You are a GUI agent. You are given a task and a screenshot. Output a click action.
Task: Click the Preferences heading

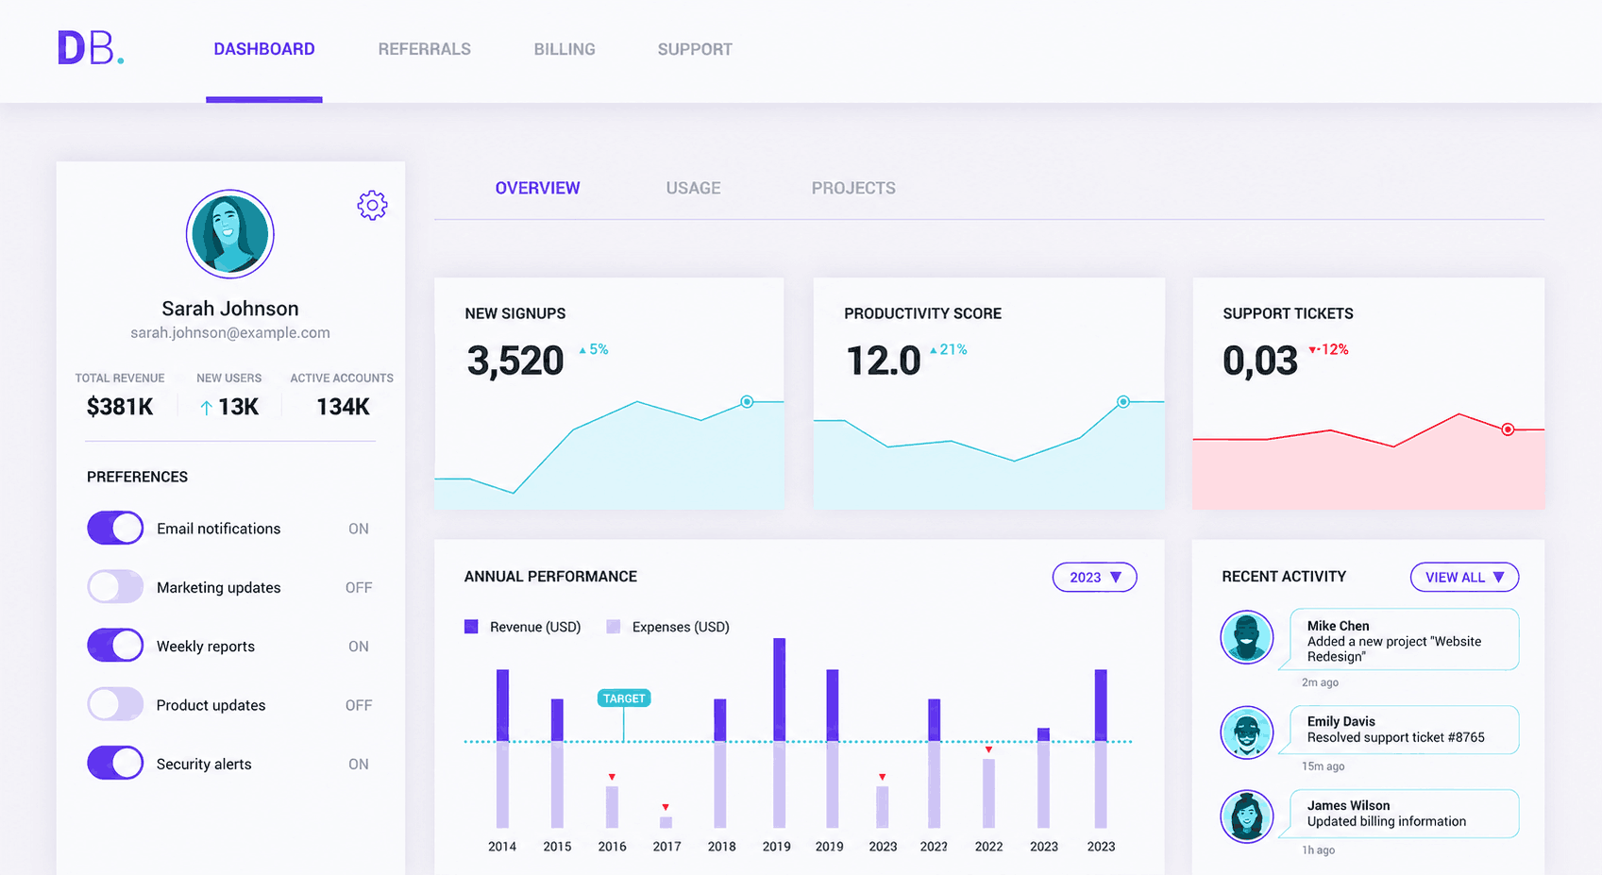pos(137,477)
